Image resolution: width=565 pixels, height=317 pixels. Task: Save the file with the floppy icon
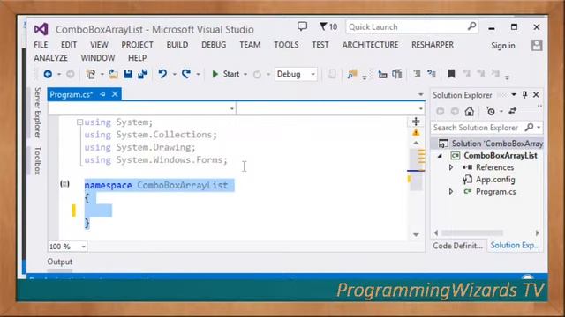click(128, 74)
